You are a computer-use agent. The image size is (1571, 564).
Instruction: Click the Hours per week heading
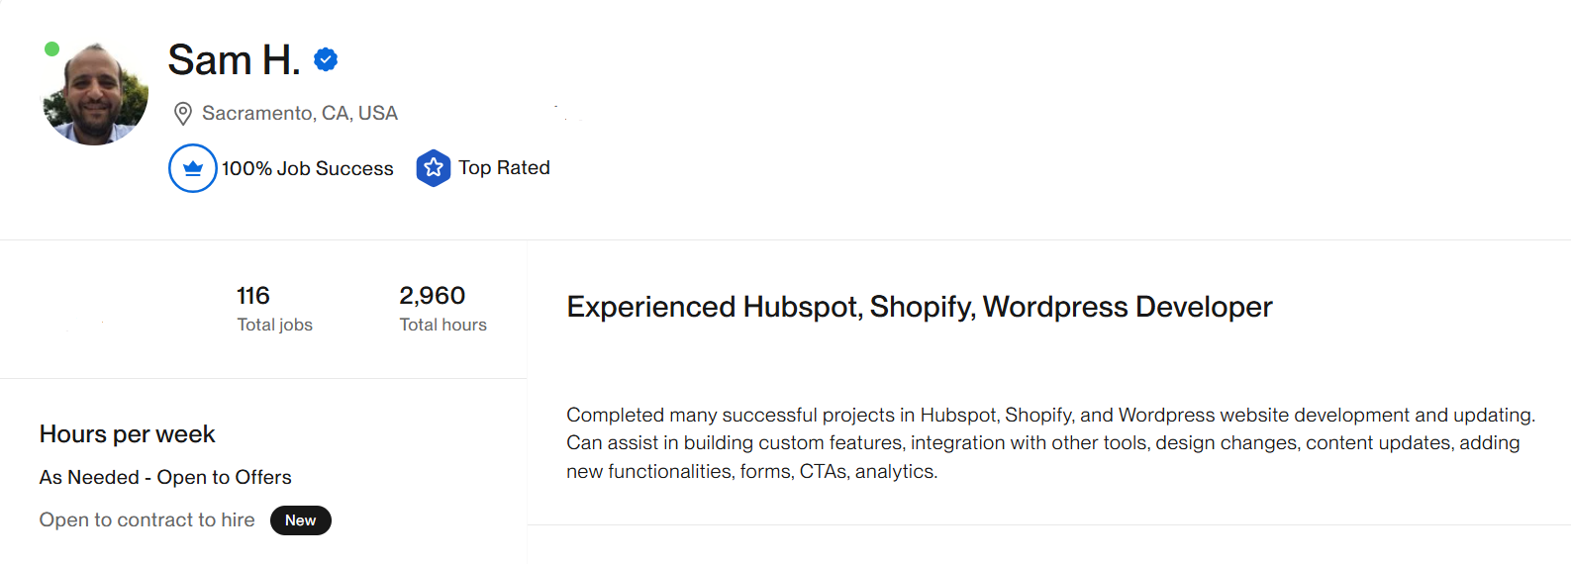coord(128,434)
